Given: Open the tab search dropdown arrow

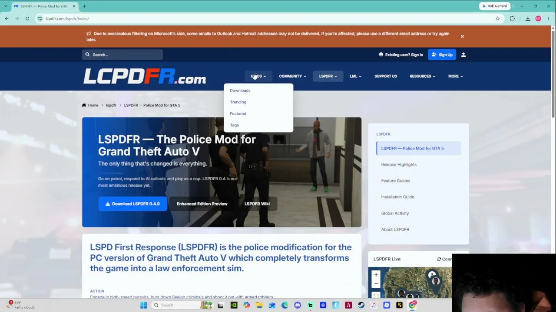Looking at the screenshot, I should 5,6.
